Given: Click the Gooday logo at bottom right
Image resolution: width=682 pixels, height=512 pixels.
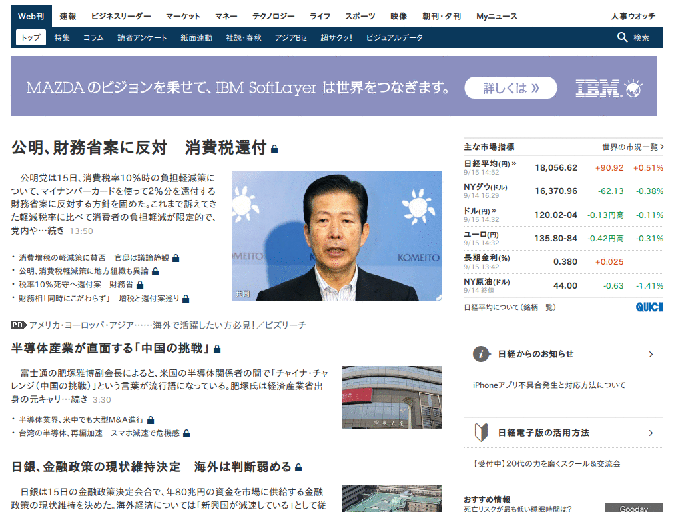Looking at the screenshot, I should [x=633, y=508].
